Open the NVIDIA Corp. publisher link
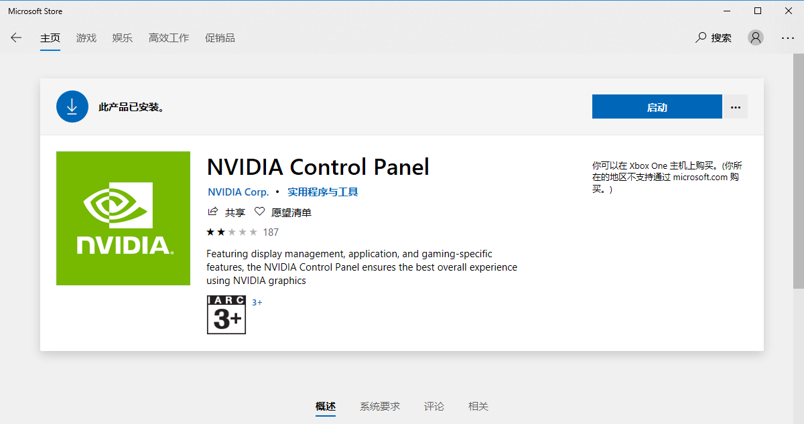 click(x=239, y=192)
